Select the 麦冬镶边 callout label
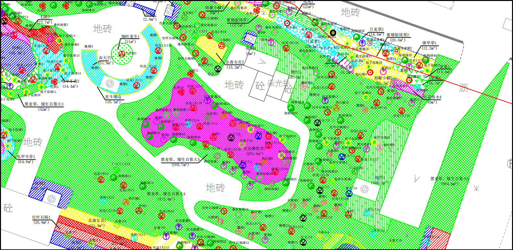The image size is (513, 250). [113, 97]
